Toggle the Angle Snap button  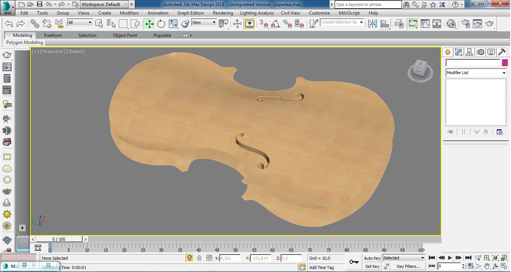pyautogui.click(x=276, y=24)
